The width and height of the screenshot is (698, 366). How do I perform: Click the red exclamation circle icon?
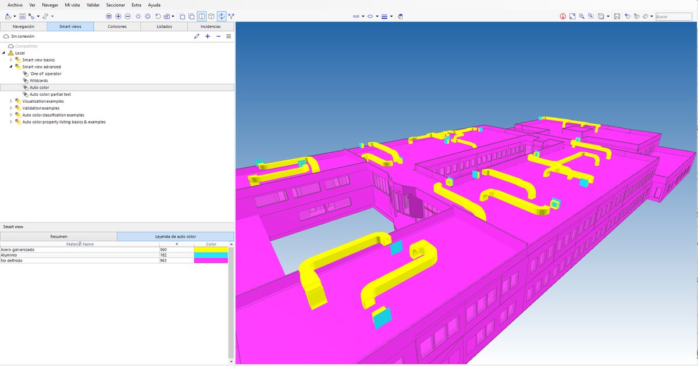click(563, 16)
